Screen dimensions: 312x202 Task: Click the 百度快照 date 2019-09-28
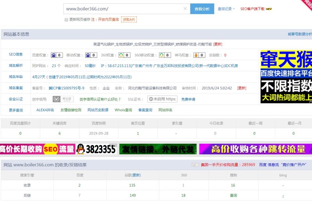click(99, 133)
